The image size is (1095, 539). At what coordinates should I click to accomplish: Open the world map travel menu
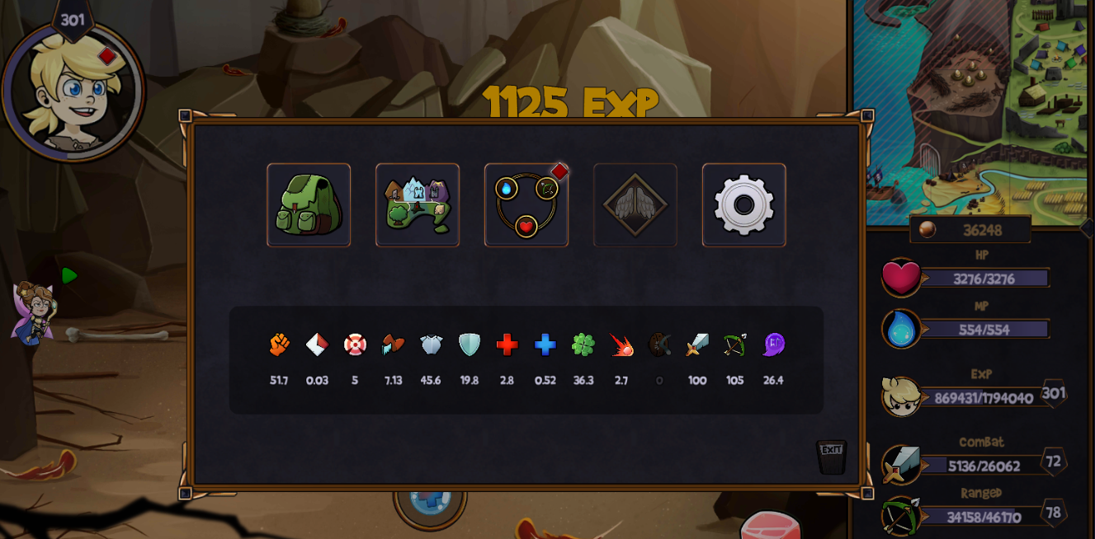(x=418, y=205)
